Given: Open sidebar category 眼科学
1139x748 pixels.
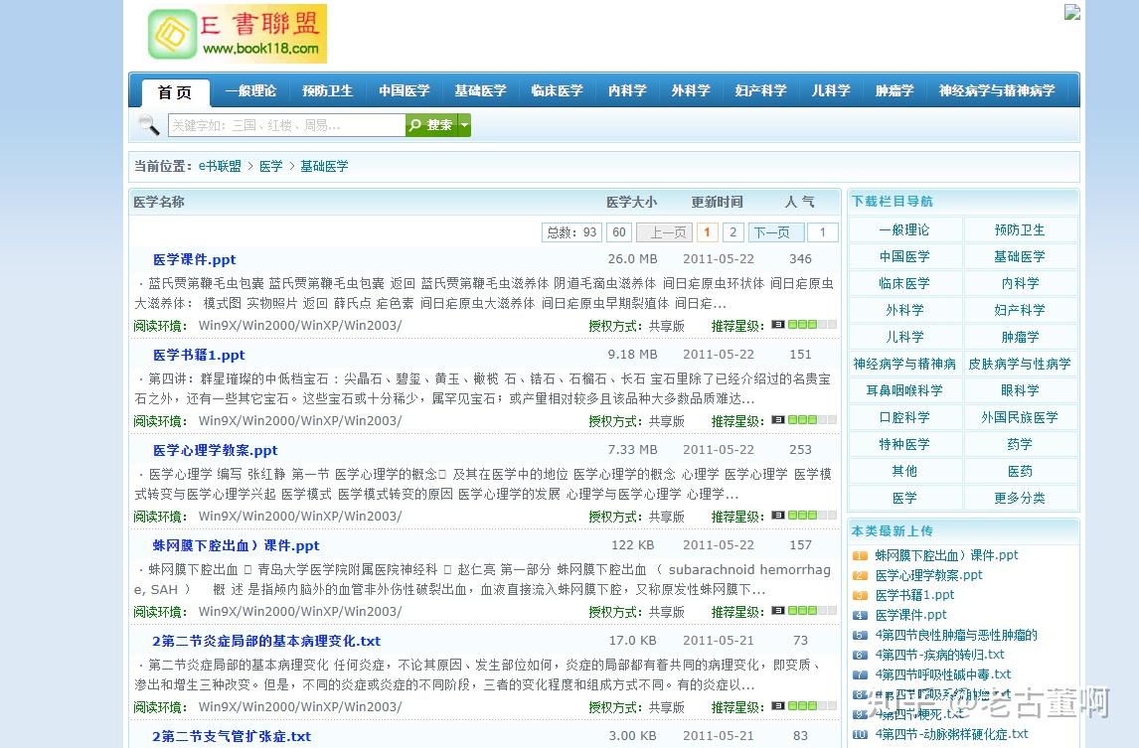Looking at the screenshot, I should pos(1020,390).
